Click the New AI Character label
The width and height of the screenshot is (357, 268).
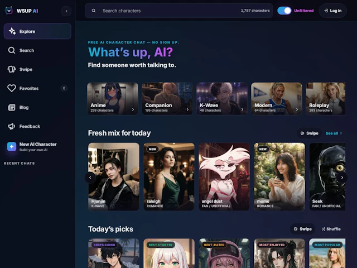38,144
